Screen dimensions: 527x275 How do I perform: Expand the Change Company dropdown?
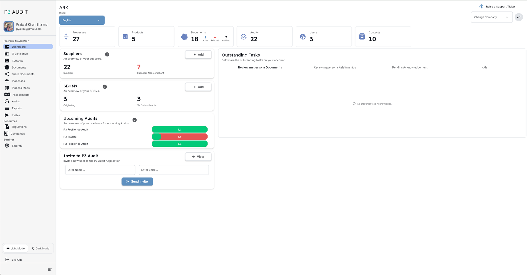491,17
